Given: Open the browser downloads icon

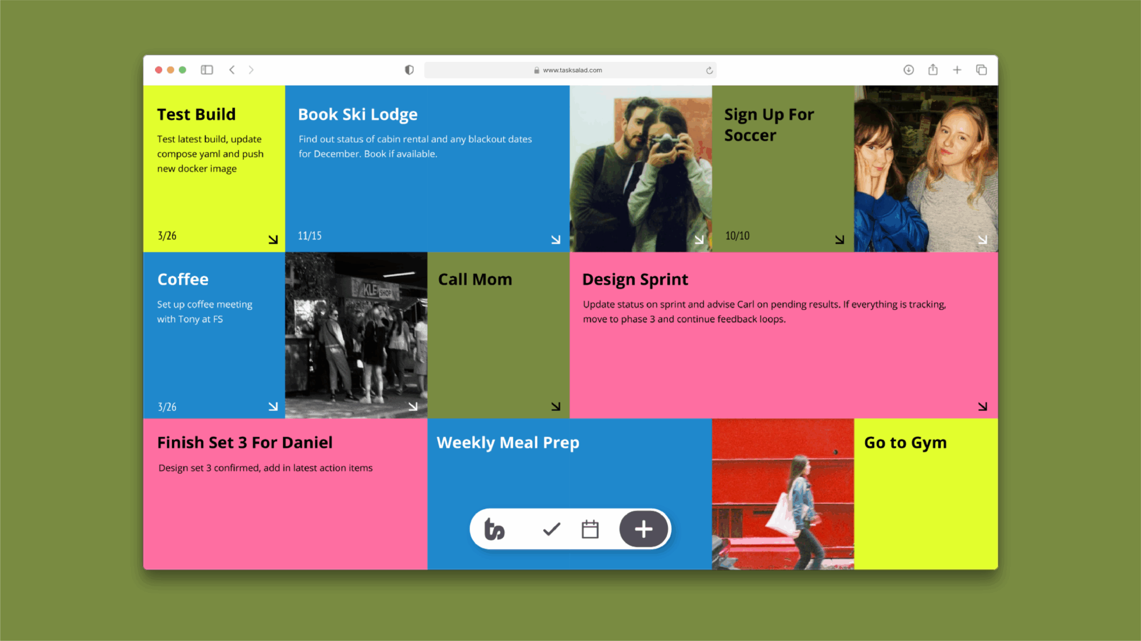Looking at the screenshot, I should 908,70.
